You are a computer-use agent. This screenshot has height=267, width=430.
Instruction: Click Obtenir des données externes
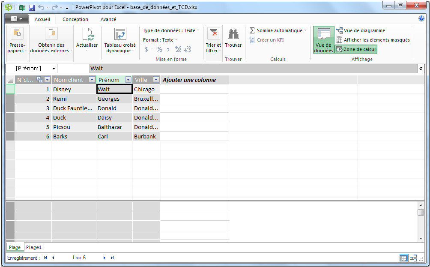(51, 43)
